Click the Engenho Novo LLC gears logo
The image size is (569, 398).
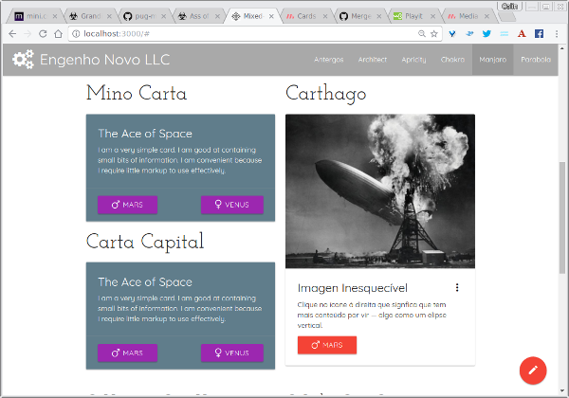pos(23,60)
